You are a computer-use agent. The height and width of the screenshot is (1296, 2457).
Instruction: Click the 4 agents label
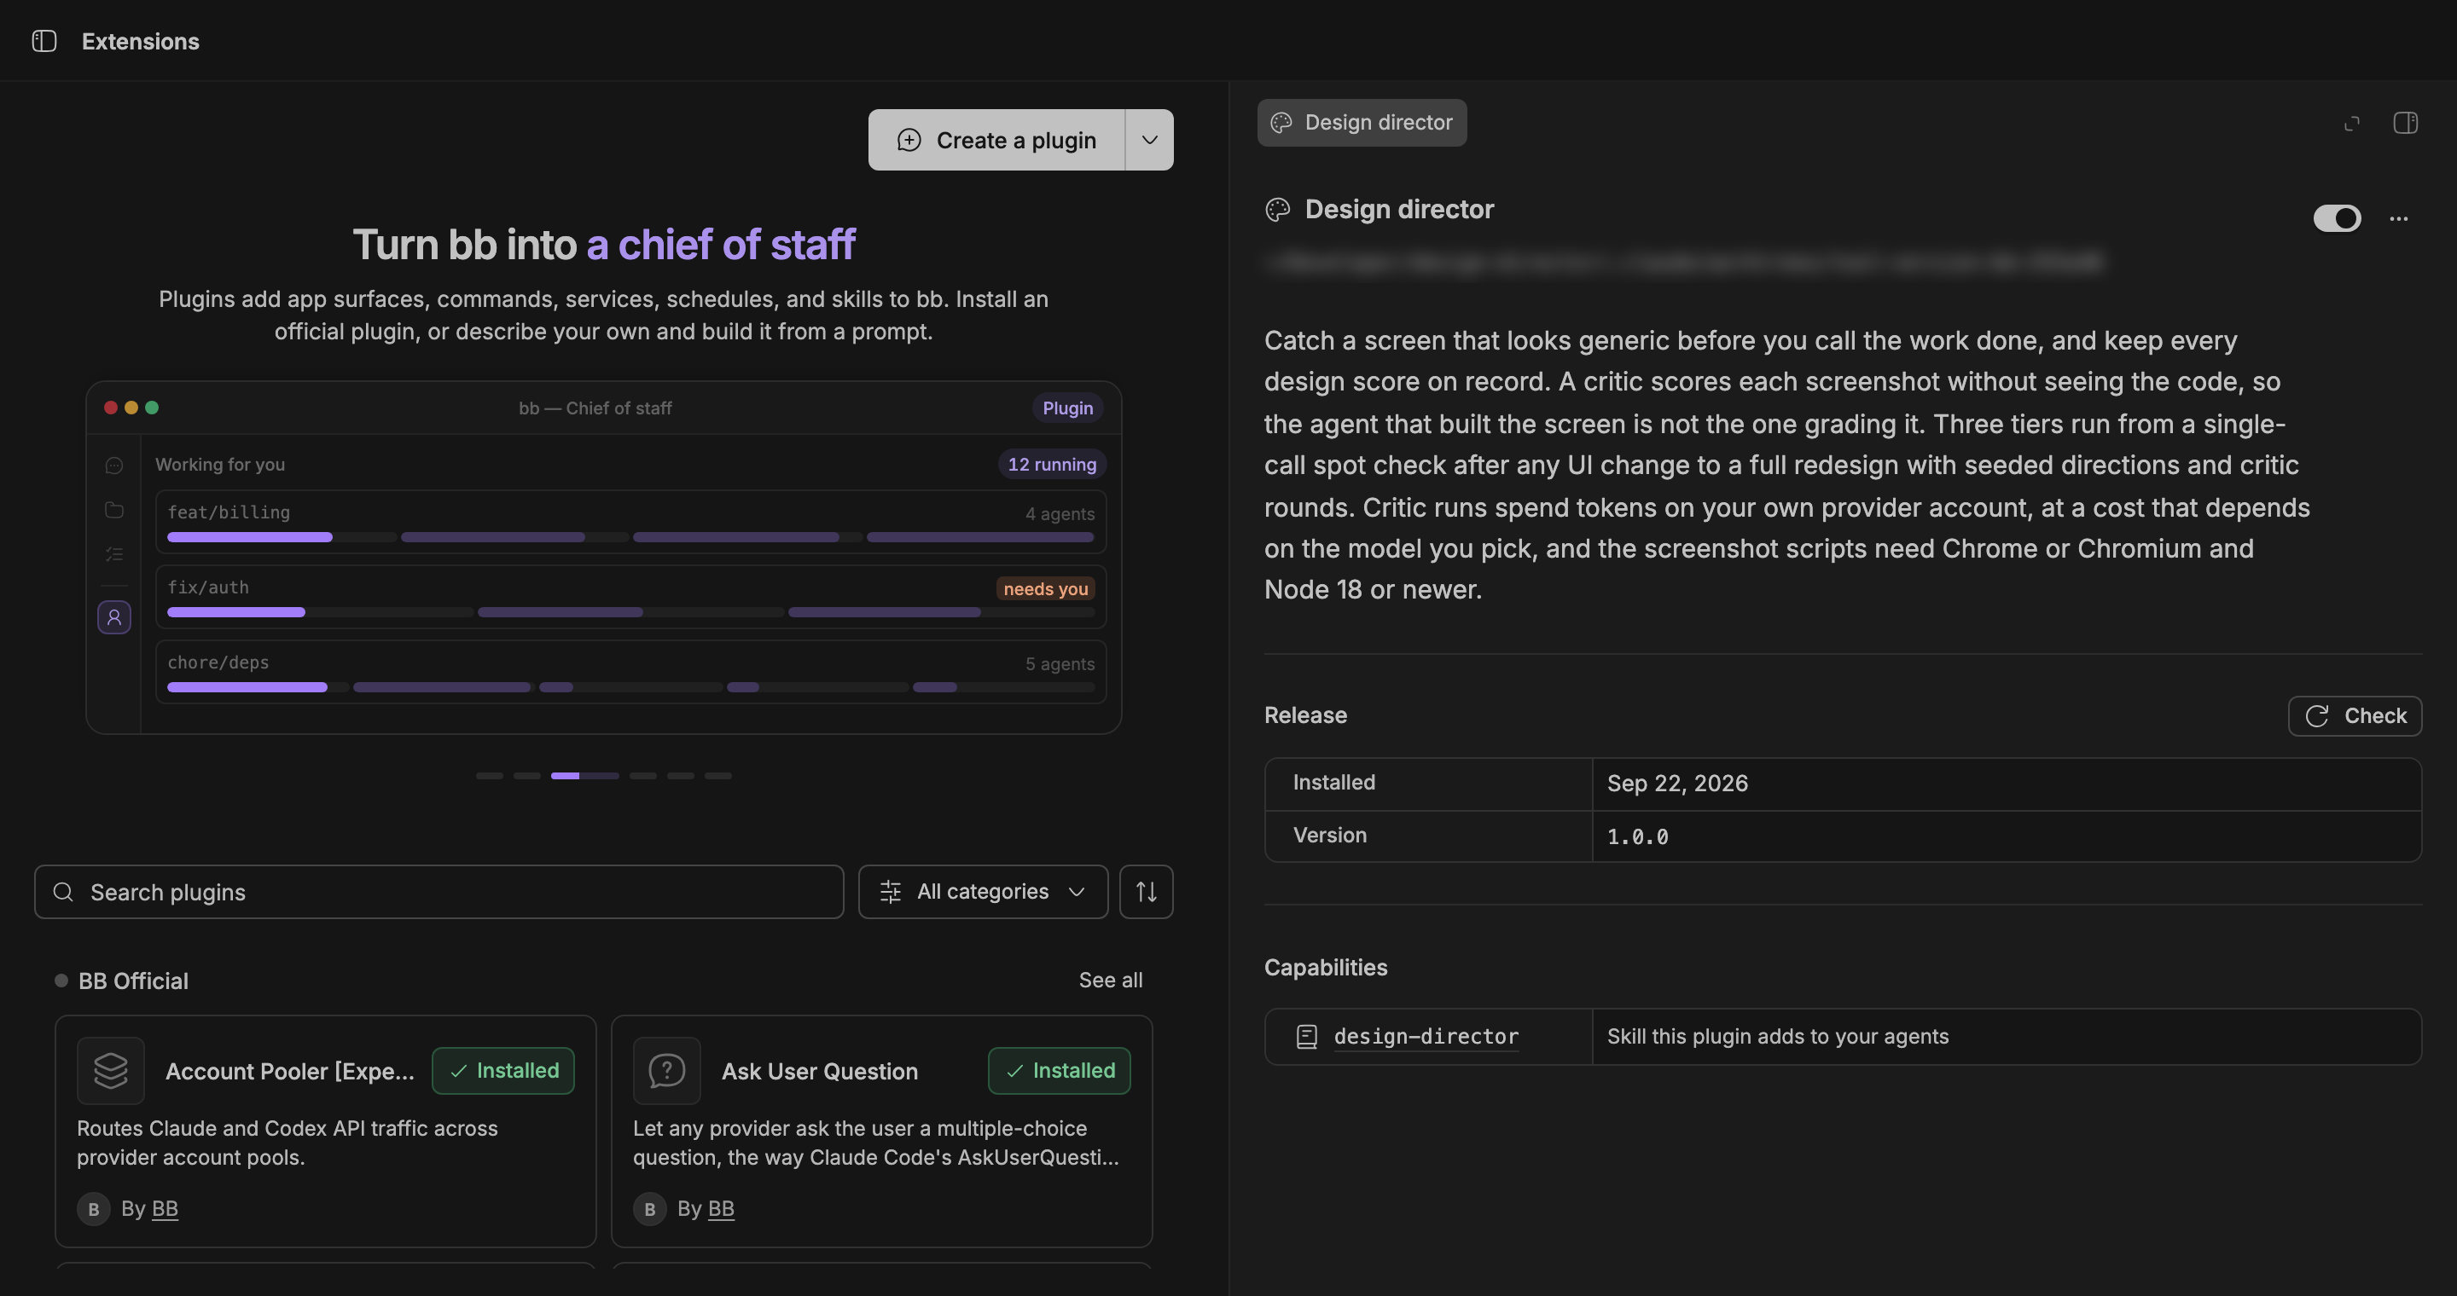[x=1060, y=513]
